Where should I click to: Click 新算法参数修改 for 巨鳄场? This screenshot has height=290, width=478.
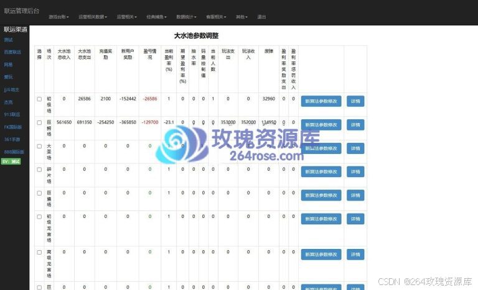(321, 125)
